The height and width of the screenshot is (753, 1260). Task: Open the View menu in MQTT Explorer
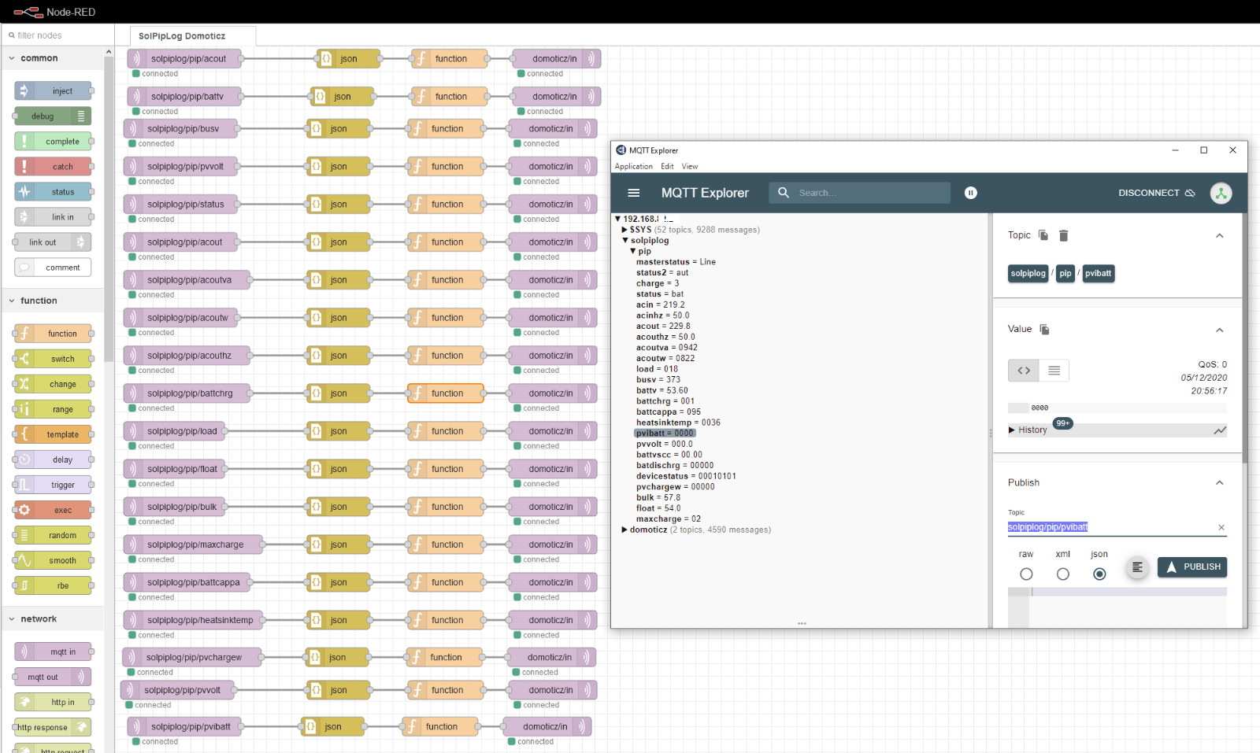point(690,166)
